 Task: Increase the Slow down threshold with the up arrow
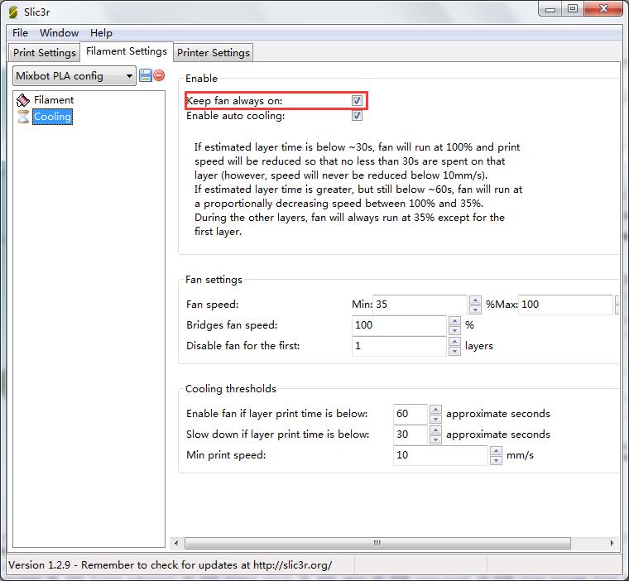coord(435,430)
